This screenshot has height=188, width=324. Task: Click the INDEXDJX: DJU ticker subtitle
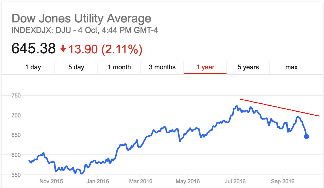coord(85,30)
